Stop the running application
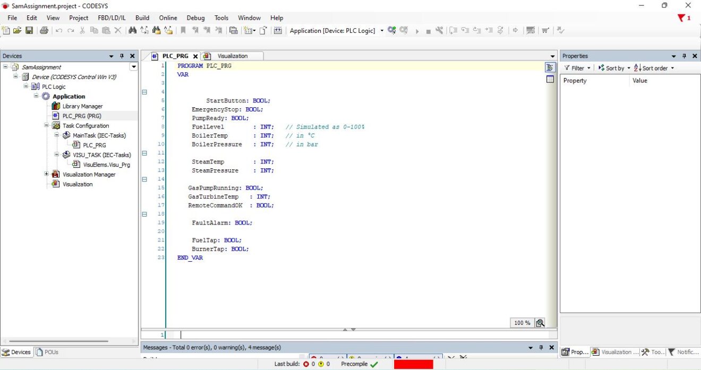This screenshot has height=370, width=701. [x=430, y=30]
